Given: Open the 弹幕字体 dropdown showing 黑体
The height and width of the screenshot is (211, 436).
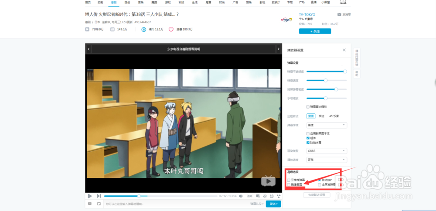Looking at the screenshot, I should [x=327, y=125].
